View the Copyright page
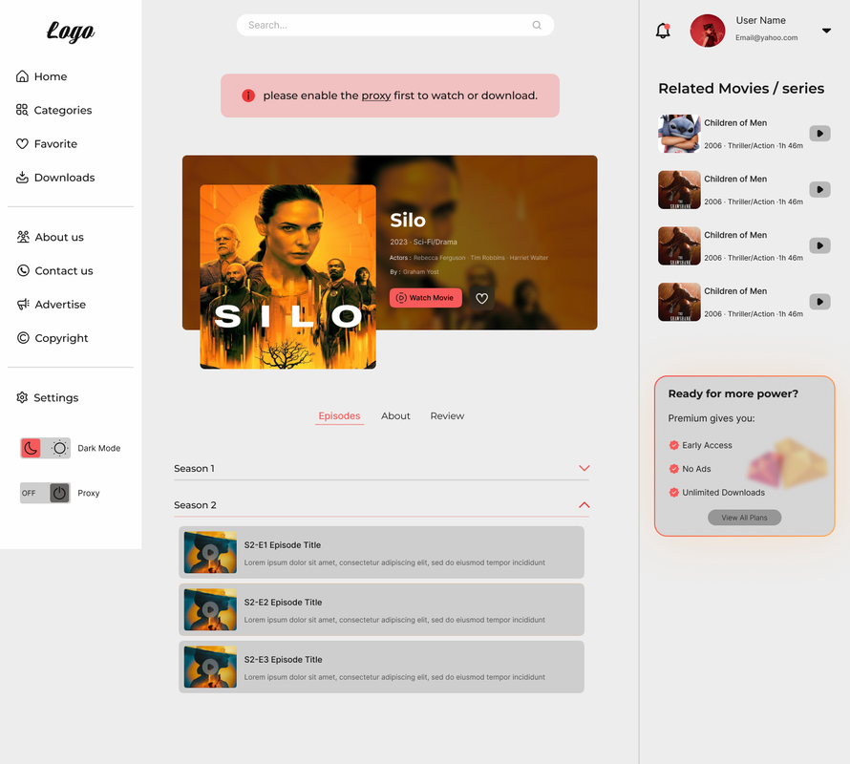Screen dimensions: 850x764 click(x=53, y=338)
